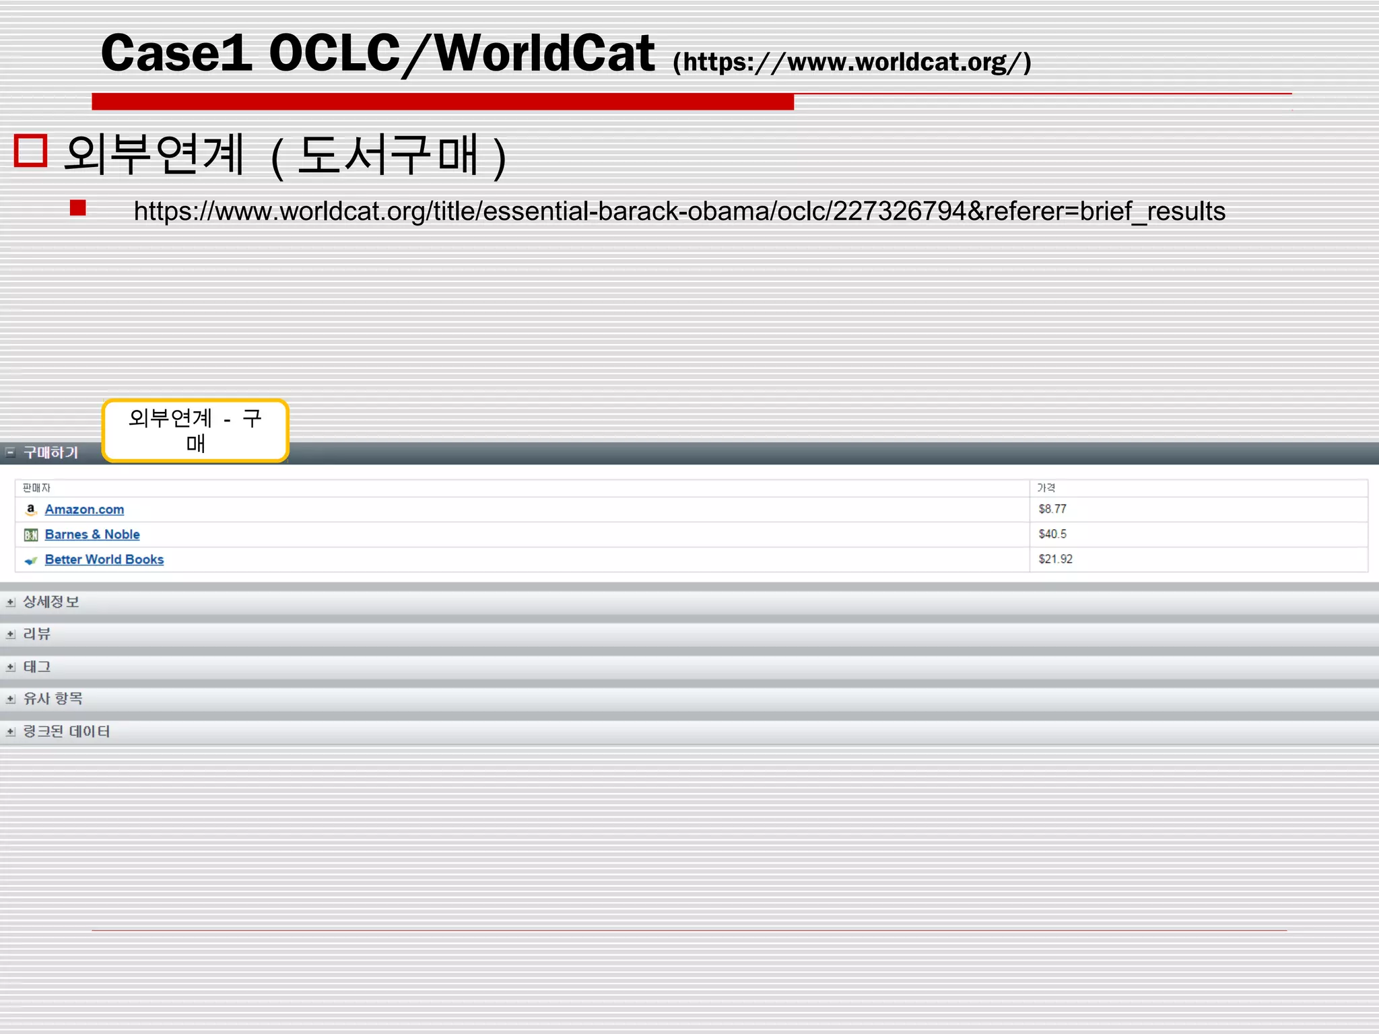Open the Amazon.com seller link
The height and width of the screenshot is (1034, 1379).
pyautogui.click(x=84, y=510)
